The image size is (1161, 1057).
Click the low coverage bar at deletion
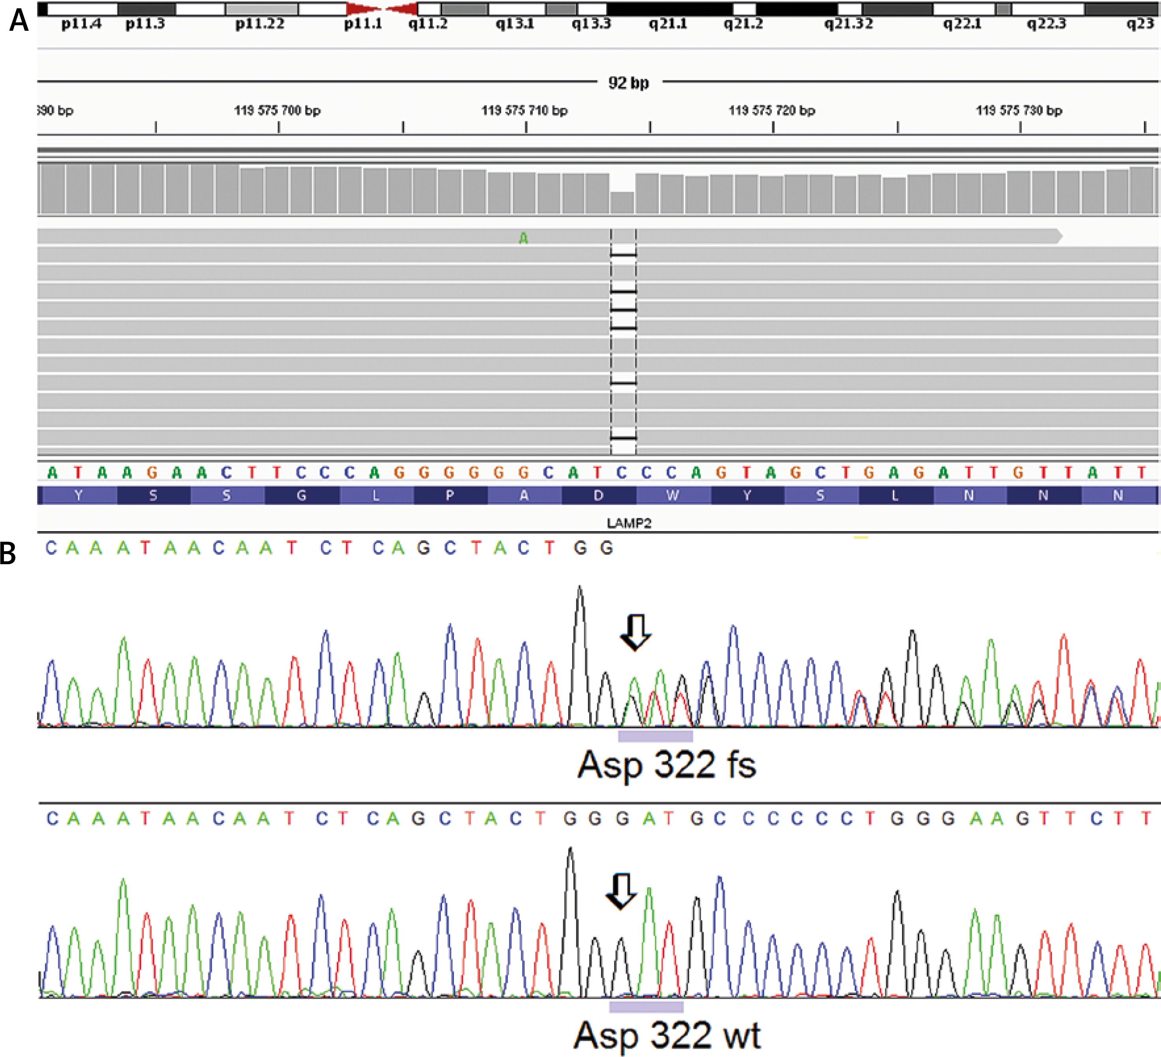click(x=622, y=203)
